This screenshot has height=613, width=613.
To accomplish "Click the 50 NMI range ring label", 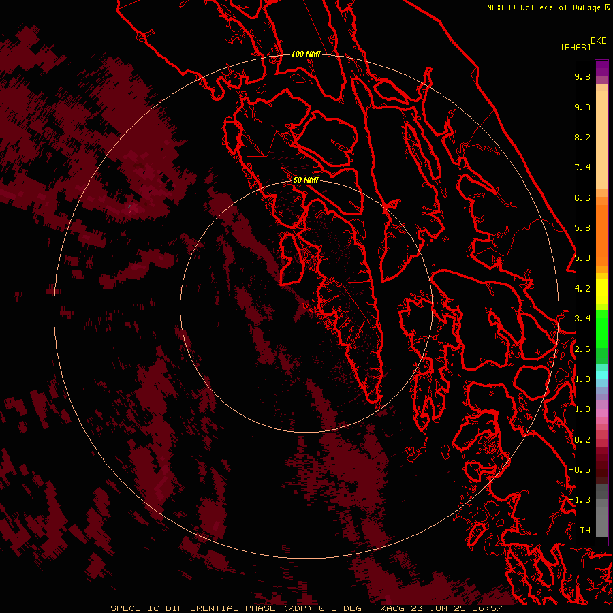I will pyautogui.click(x=306, y=180).
